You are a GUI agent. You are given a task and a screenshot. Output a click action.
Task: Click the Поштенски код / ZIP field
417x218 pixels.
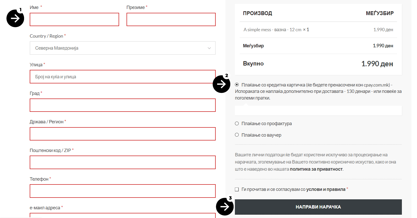(123, 162)
